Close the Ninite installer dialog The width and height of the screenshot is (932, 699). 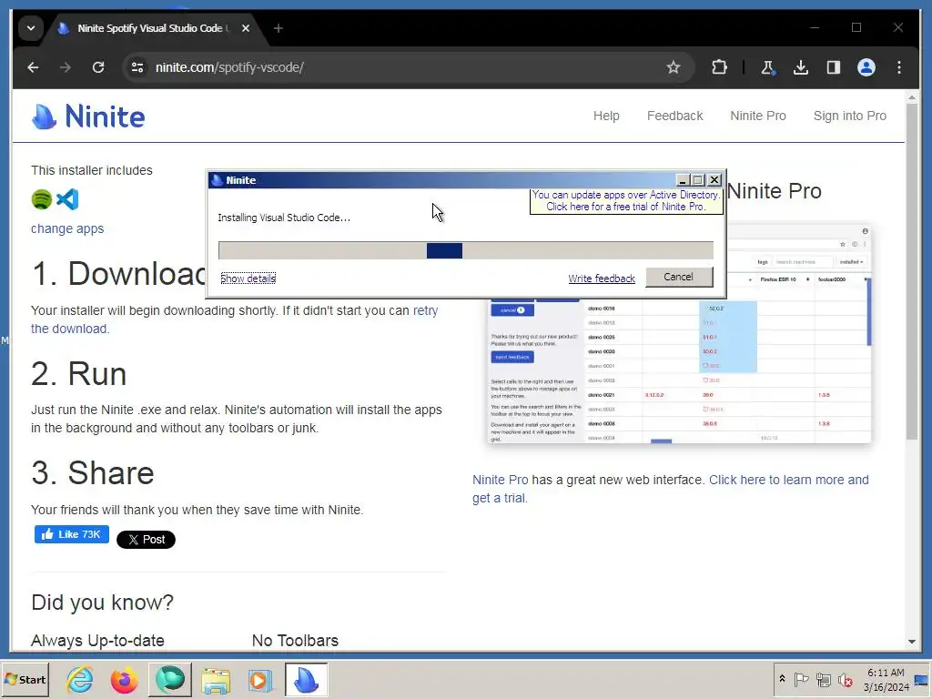[x=714, y=180]
